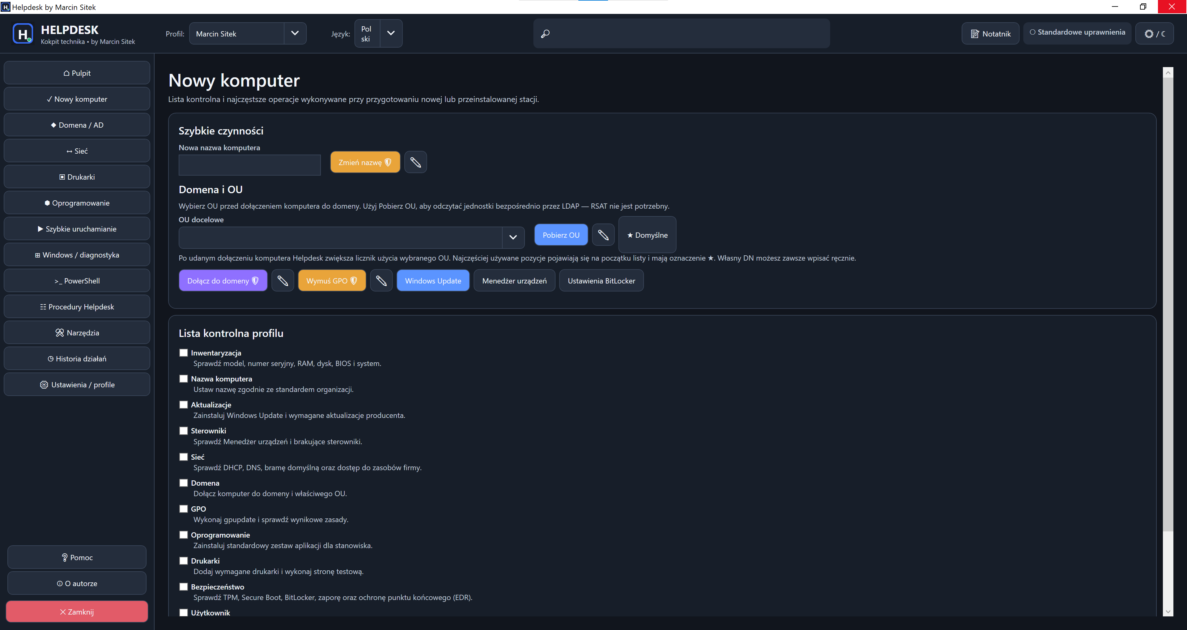Open Domena / AD section
Screen dimensions: 1187x630
[77, 125]
